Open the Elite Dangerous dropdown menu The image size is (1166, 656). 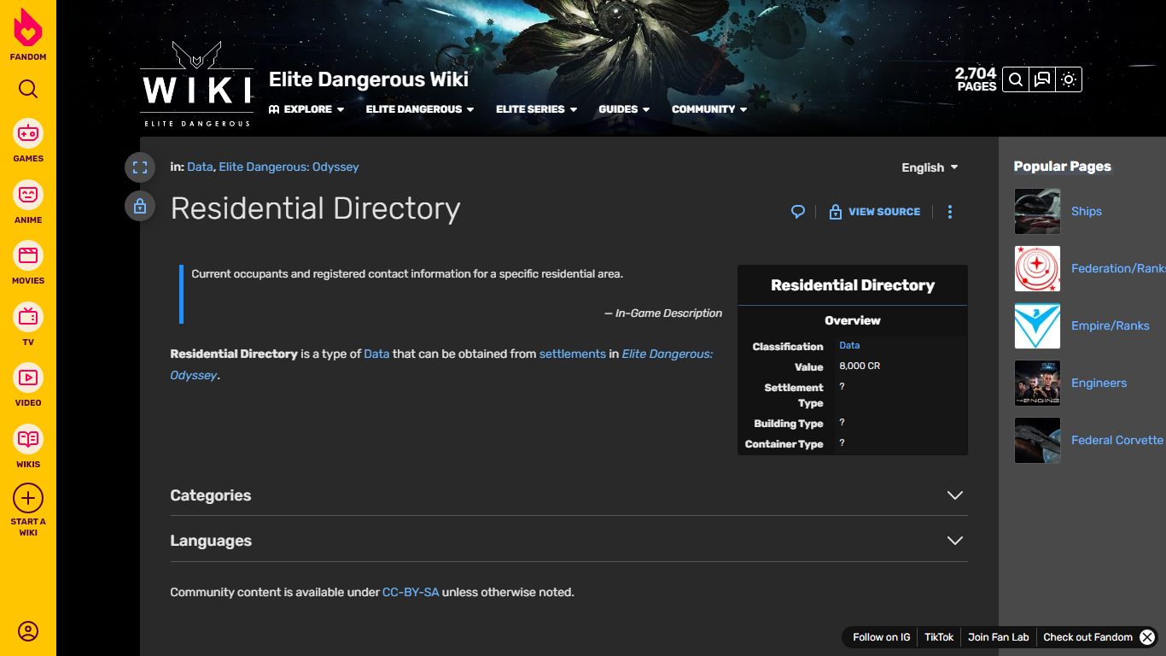pos(420,109)
